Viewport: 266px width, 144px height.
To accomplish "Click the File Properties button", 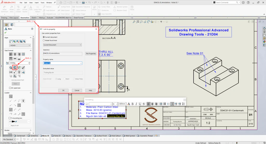I will [x=91, y=53].
